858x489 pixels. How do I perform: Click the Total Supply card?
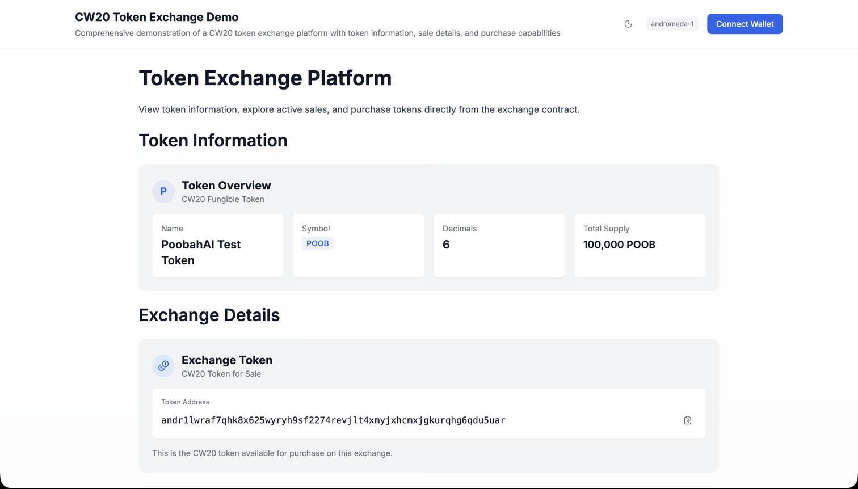click(640, 245)
